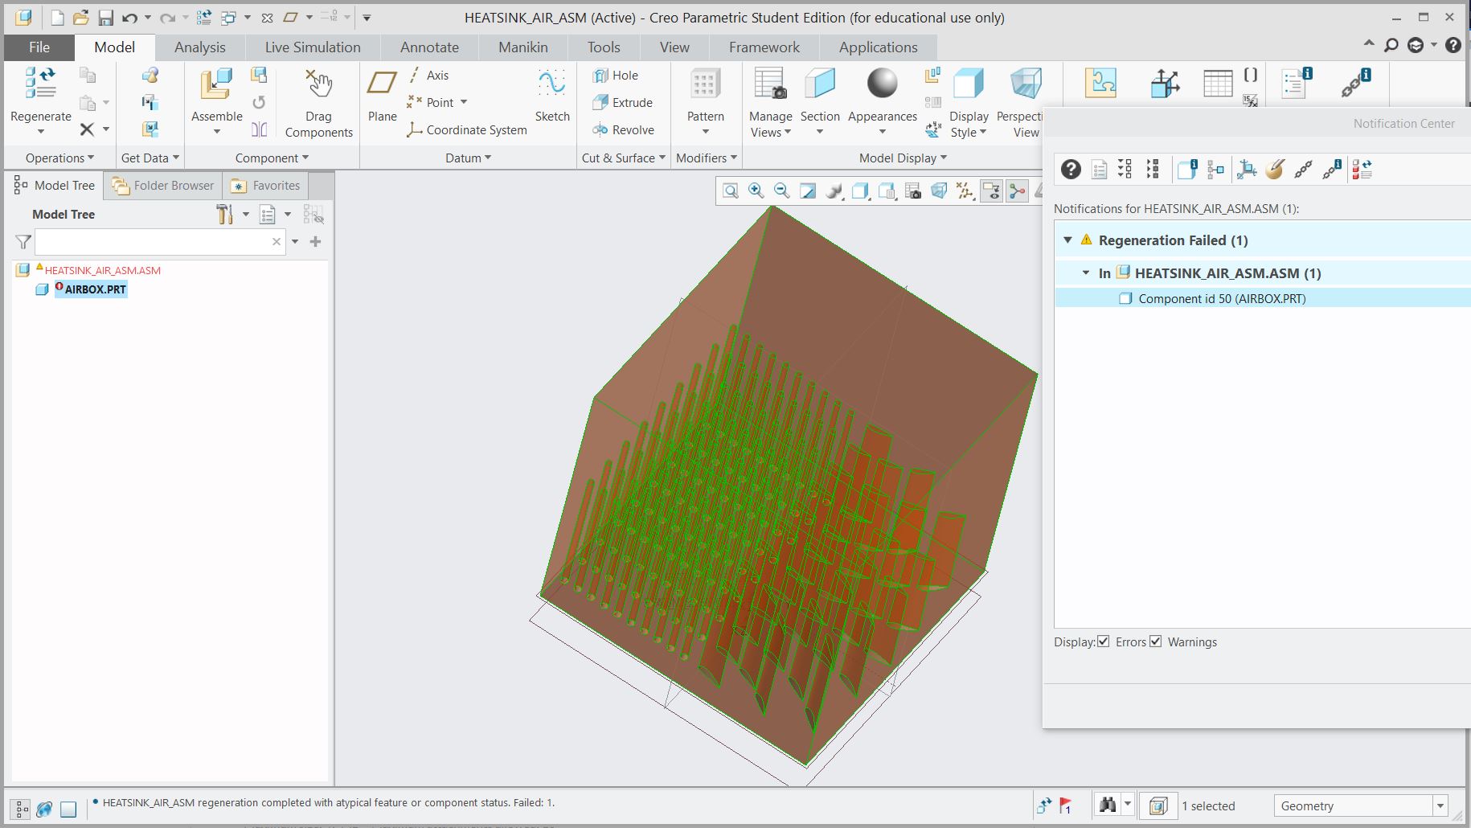Select the Revolve tool
Viewport: 1471px width, 828px height.
(x=624, y=130)
